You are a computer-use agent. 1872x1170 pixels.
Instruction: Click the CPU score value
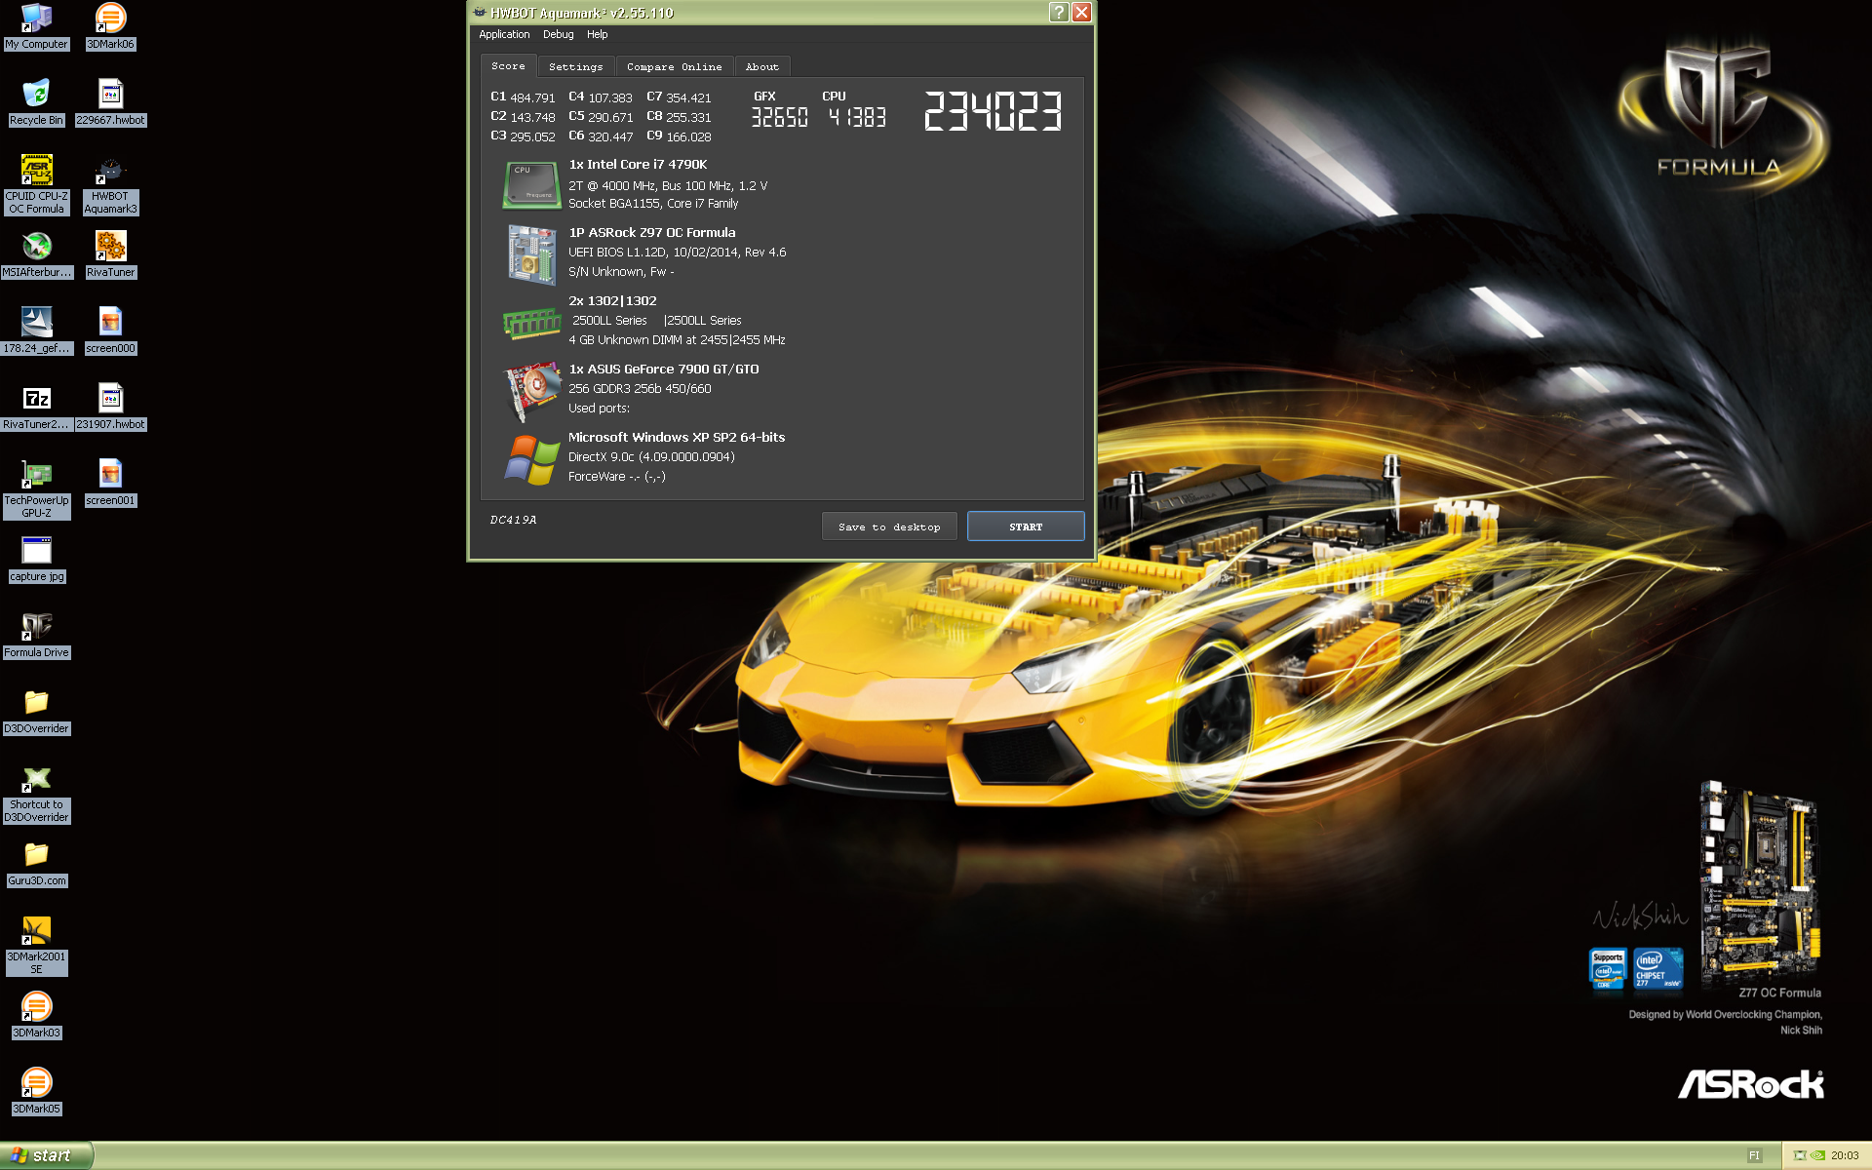[857, 117]
